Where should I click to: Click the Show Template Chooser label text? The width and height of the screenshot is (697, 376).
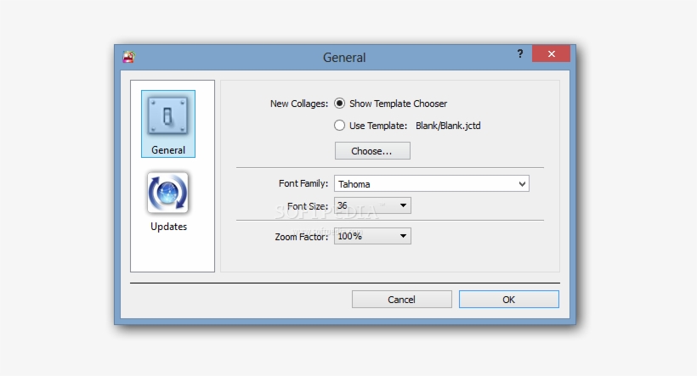point(398,104)
